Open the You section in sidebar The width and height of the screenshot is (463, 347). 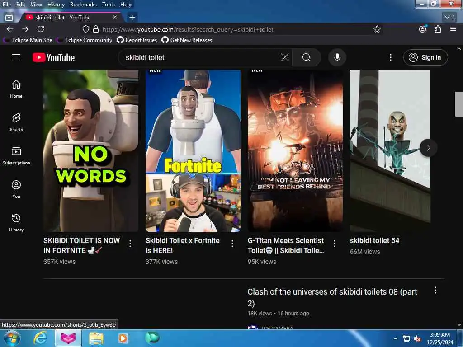[x=16, y=189]
